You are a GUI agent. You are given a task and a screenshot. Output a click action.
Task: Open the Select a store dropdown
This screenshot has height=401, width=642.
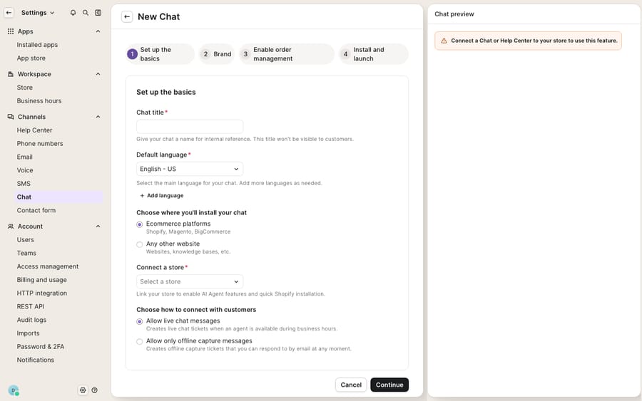190,281
